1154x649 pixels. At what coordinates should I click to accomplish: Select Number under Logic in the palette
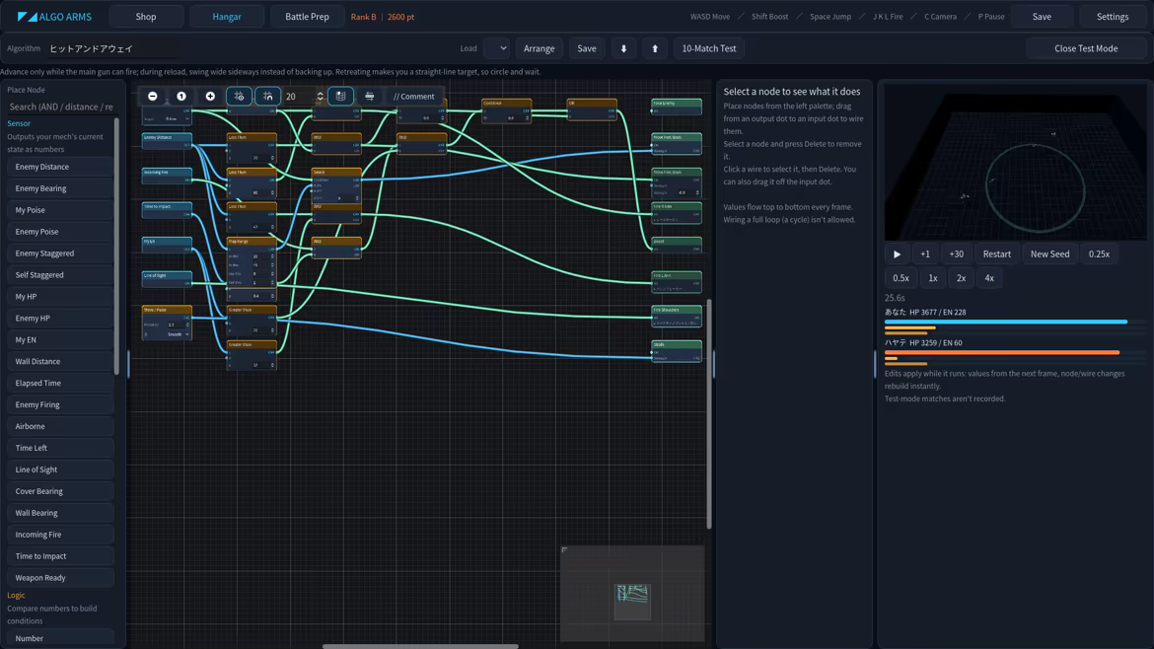tap(60, 638)
